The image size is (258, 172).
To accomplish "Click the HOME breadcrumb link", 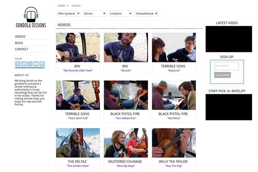I will pyautogui.click(x=61, y=6).
